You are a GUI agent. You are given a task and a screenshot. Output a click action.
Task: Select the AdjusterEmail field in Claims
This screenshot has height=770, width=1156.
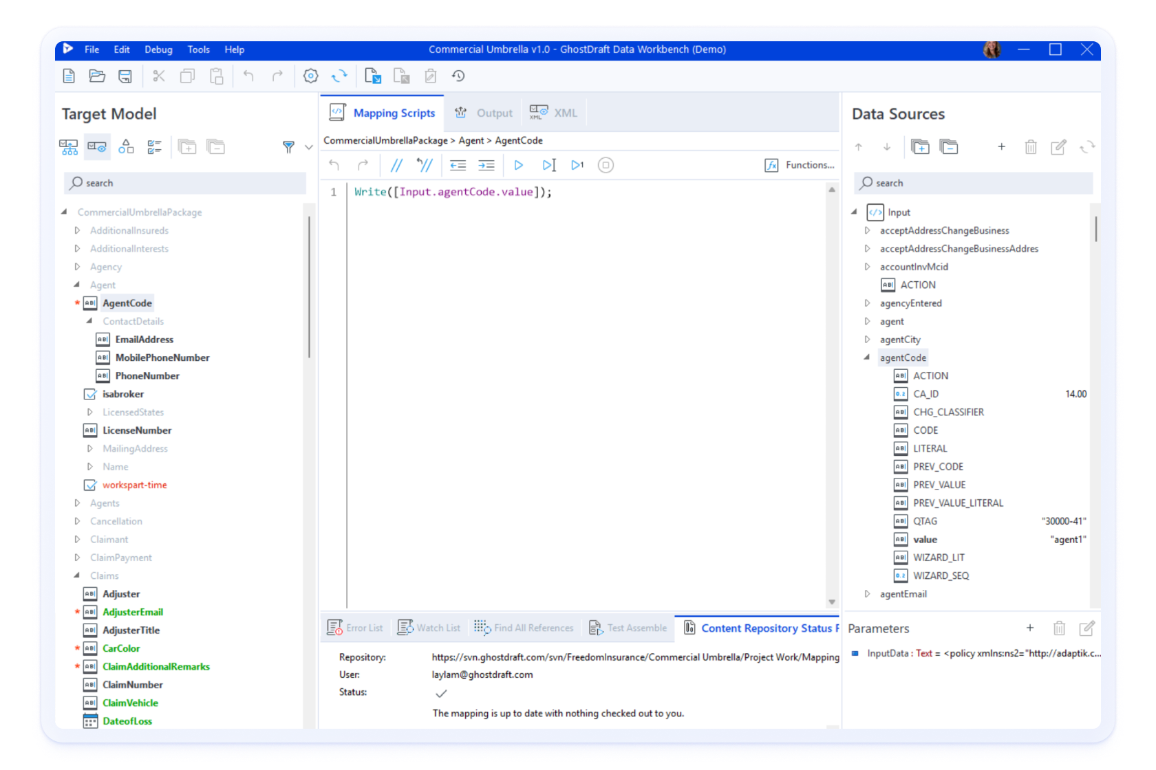tap(133, 612)
